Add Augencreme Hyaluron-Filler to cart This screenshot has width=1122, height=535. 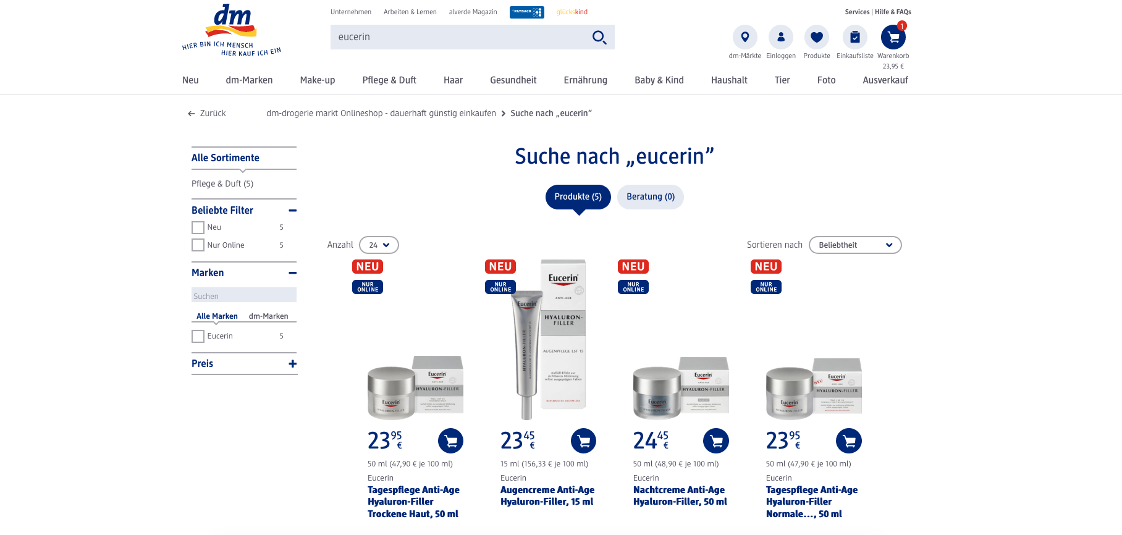(x=583, y=441)
